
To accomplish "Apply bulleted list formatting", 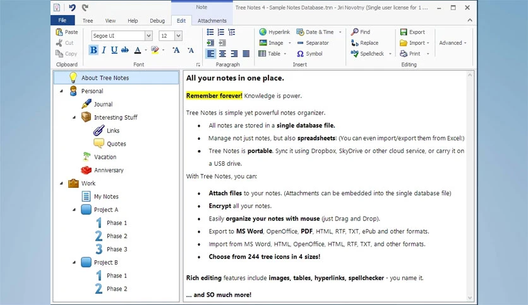I will pyautogui.click(x=210, y=32).
